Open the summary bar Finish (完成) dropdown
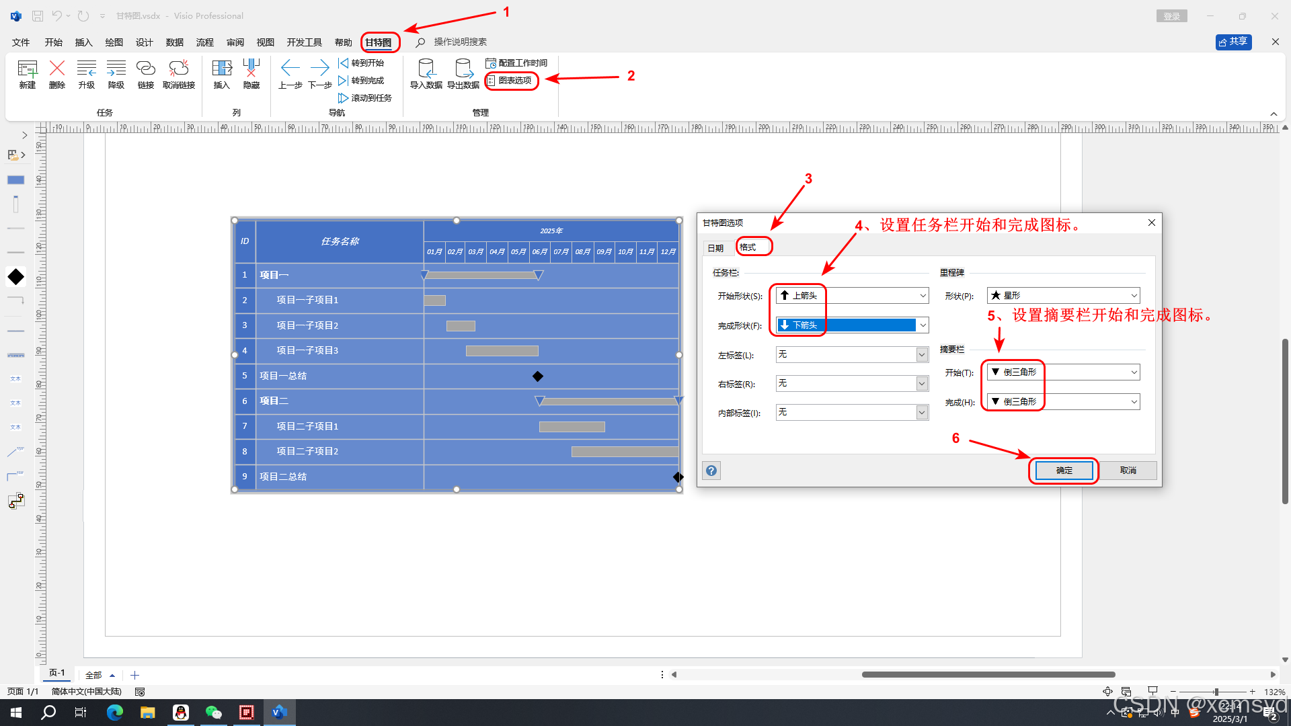Image resolution: width=1291 pixels, height=726 pixels. (1134, 402)
